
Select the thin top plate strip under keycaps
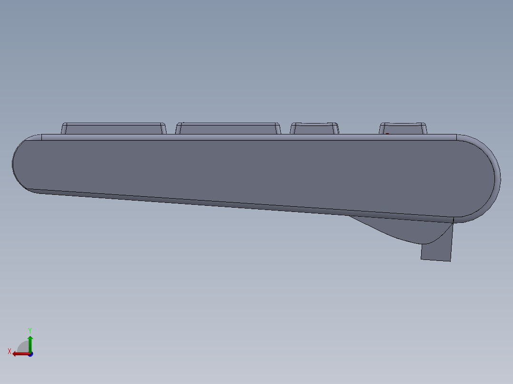coord(248,137)
